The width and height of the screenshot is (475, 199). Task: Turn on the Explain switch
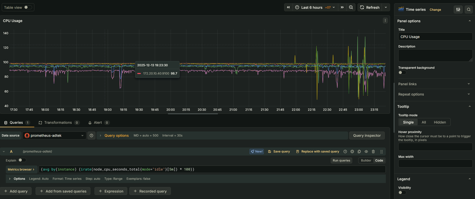pos(22,160)
